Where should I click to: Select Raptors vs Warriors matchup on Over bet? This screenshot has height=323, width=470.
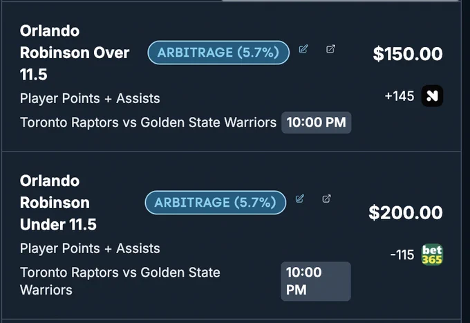[x=148, y=122]
